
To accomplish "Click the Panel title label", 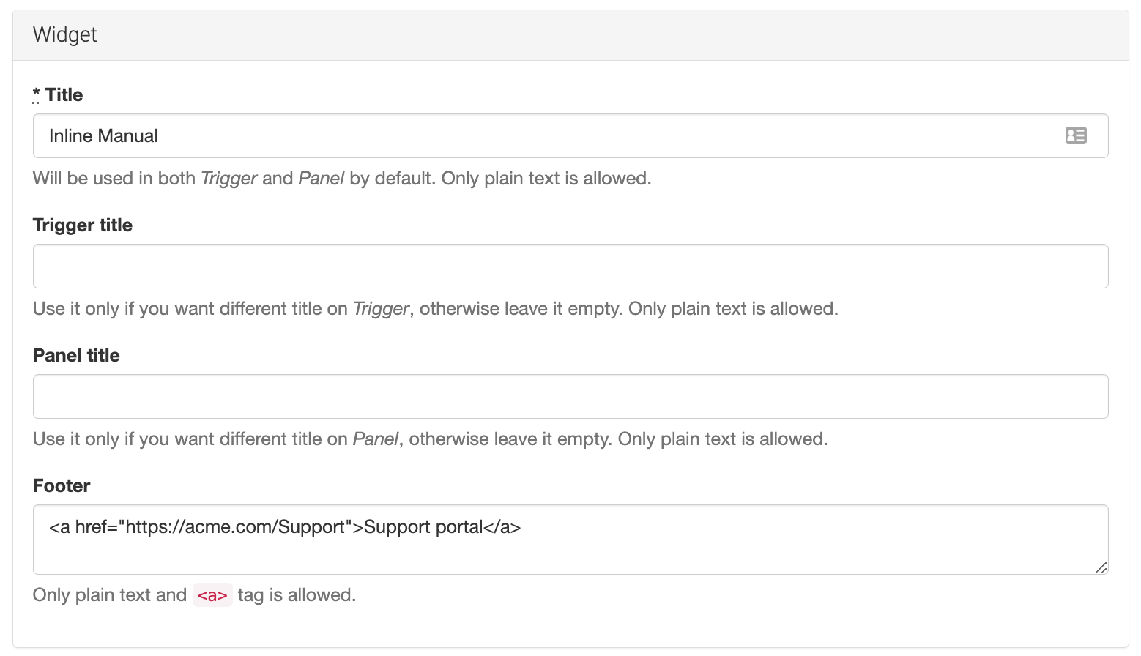I will [x=76, y=356].
